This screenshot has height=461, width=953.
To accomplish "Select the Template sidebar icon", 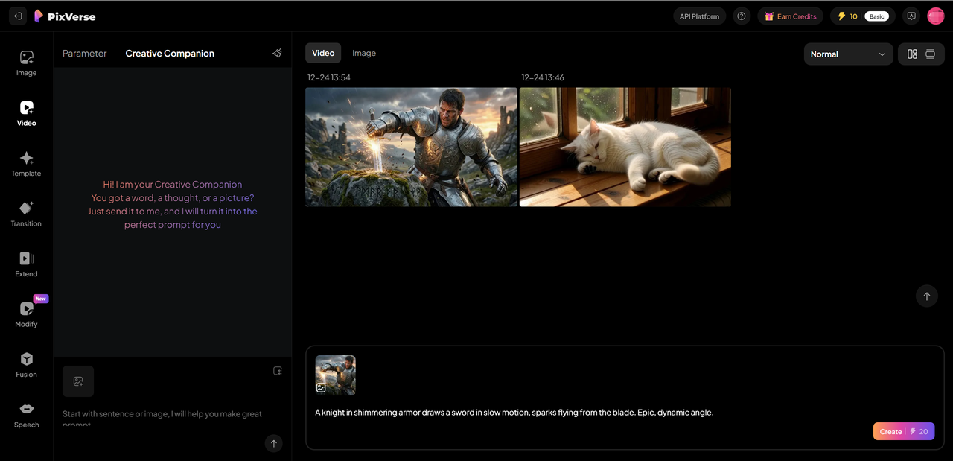I will pos(26,163).
